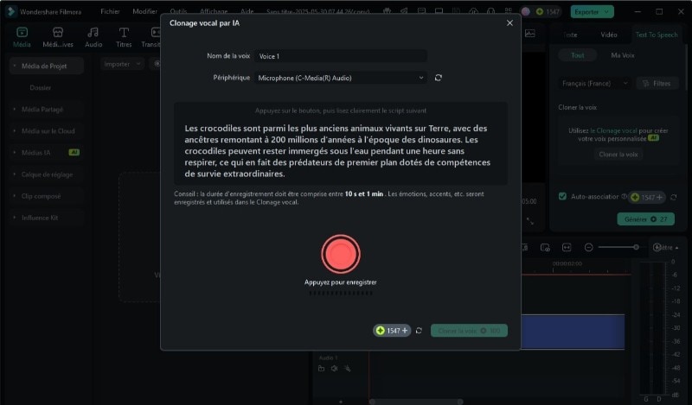Click the cloud upload icon in title bar
This screenshot has width=692, height=405.
pyautogui.click(x=473, y=11)
